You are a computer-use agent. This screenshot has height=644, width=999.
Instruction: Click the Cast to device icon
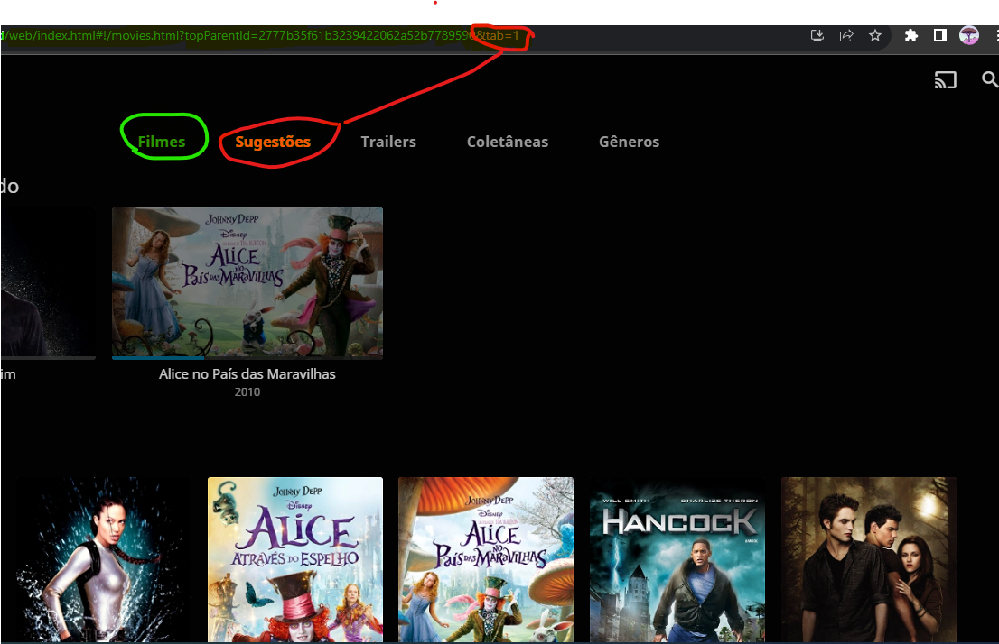pos(945,80)
